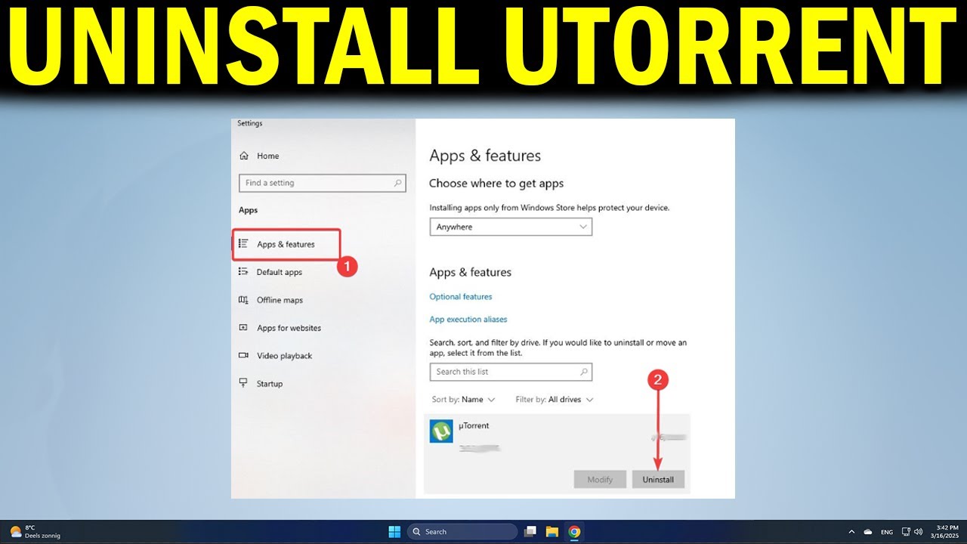
Task: Show hidden system tray icons
Action: tap(852, 532)
